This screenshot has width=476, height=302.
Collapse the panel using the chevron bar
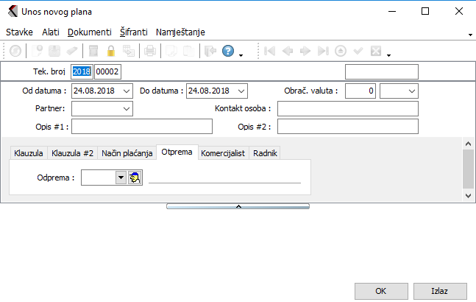238,207
